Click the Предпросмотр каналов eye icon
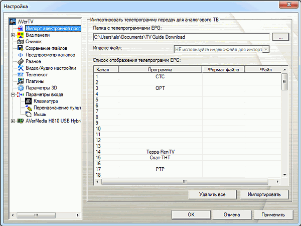Image resolution: width=301 pixels, height=226 pixels. [x=21, y=55]
